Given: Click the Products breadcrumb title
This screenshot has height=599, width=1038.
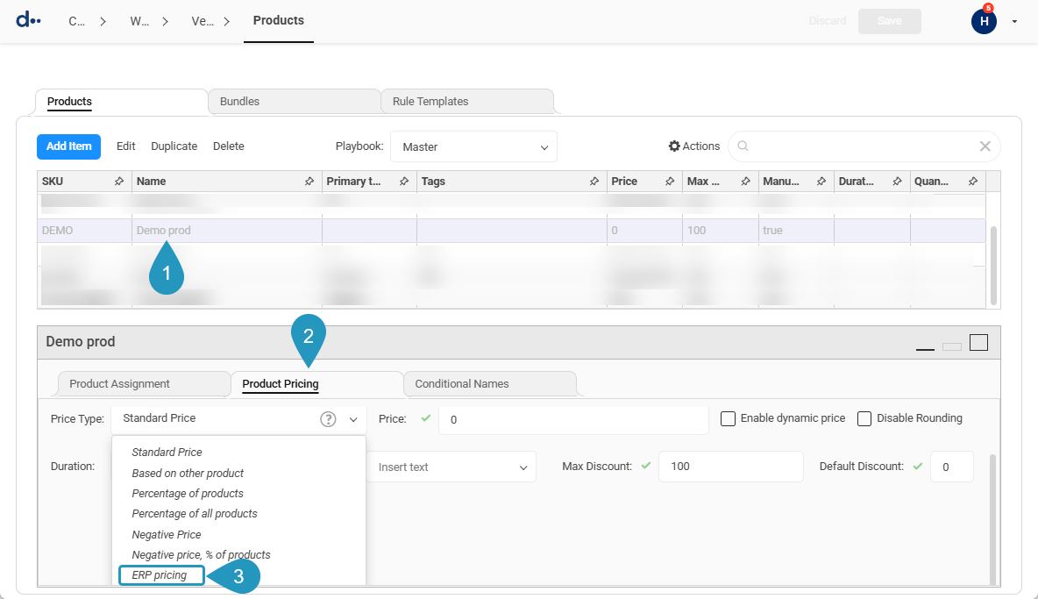Looking at the screenshot, I should (279, 20).
